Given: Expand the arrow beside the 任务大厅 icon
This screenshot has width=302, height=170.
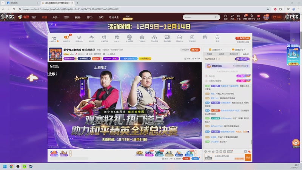Looking at the screenshot, I should (x=71, y=153).
